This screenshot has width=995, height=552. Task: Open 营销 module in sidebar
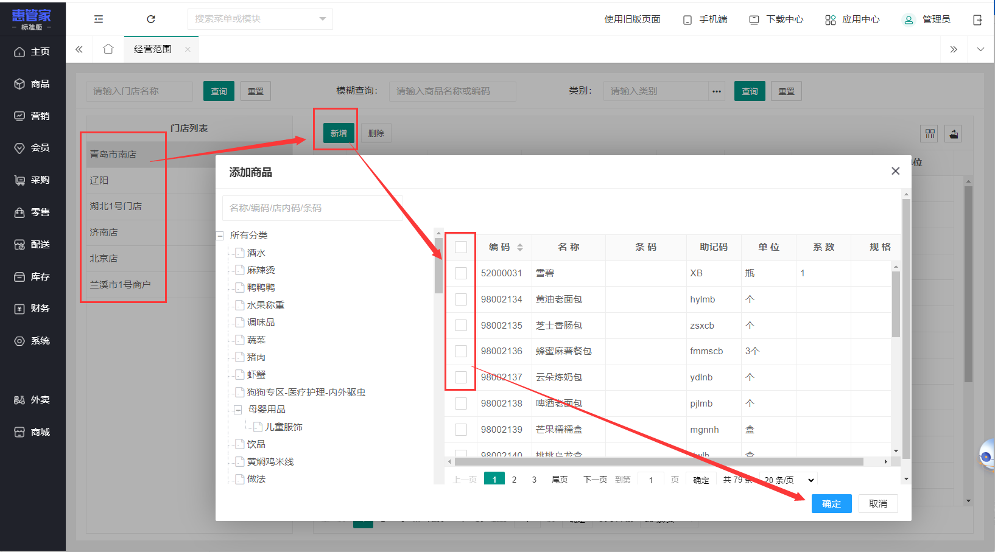point(33,116)
